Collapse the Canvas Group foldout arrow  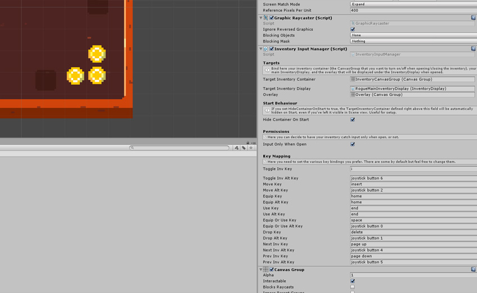pos(260,269)
